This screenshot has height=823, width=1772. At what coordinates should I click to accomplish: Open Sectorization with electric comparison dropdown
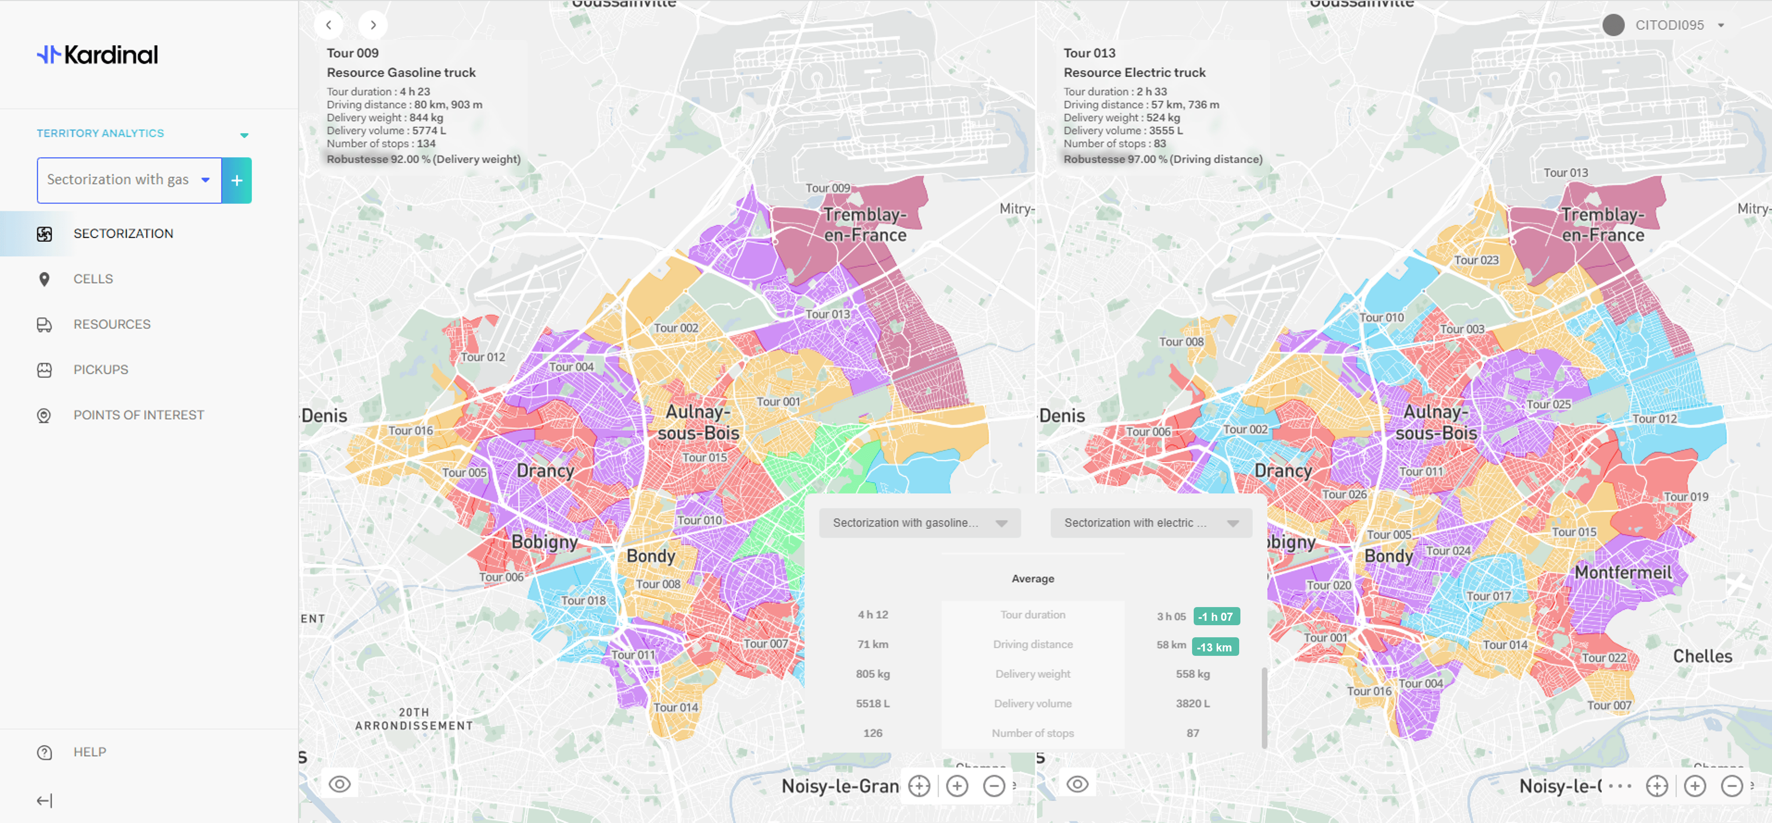tap(1151, 523)
